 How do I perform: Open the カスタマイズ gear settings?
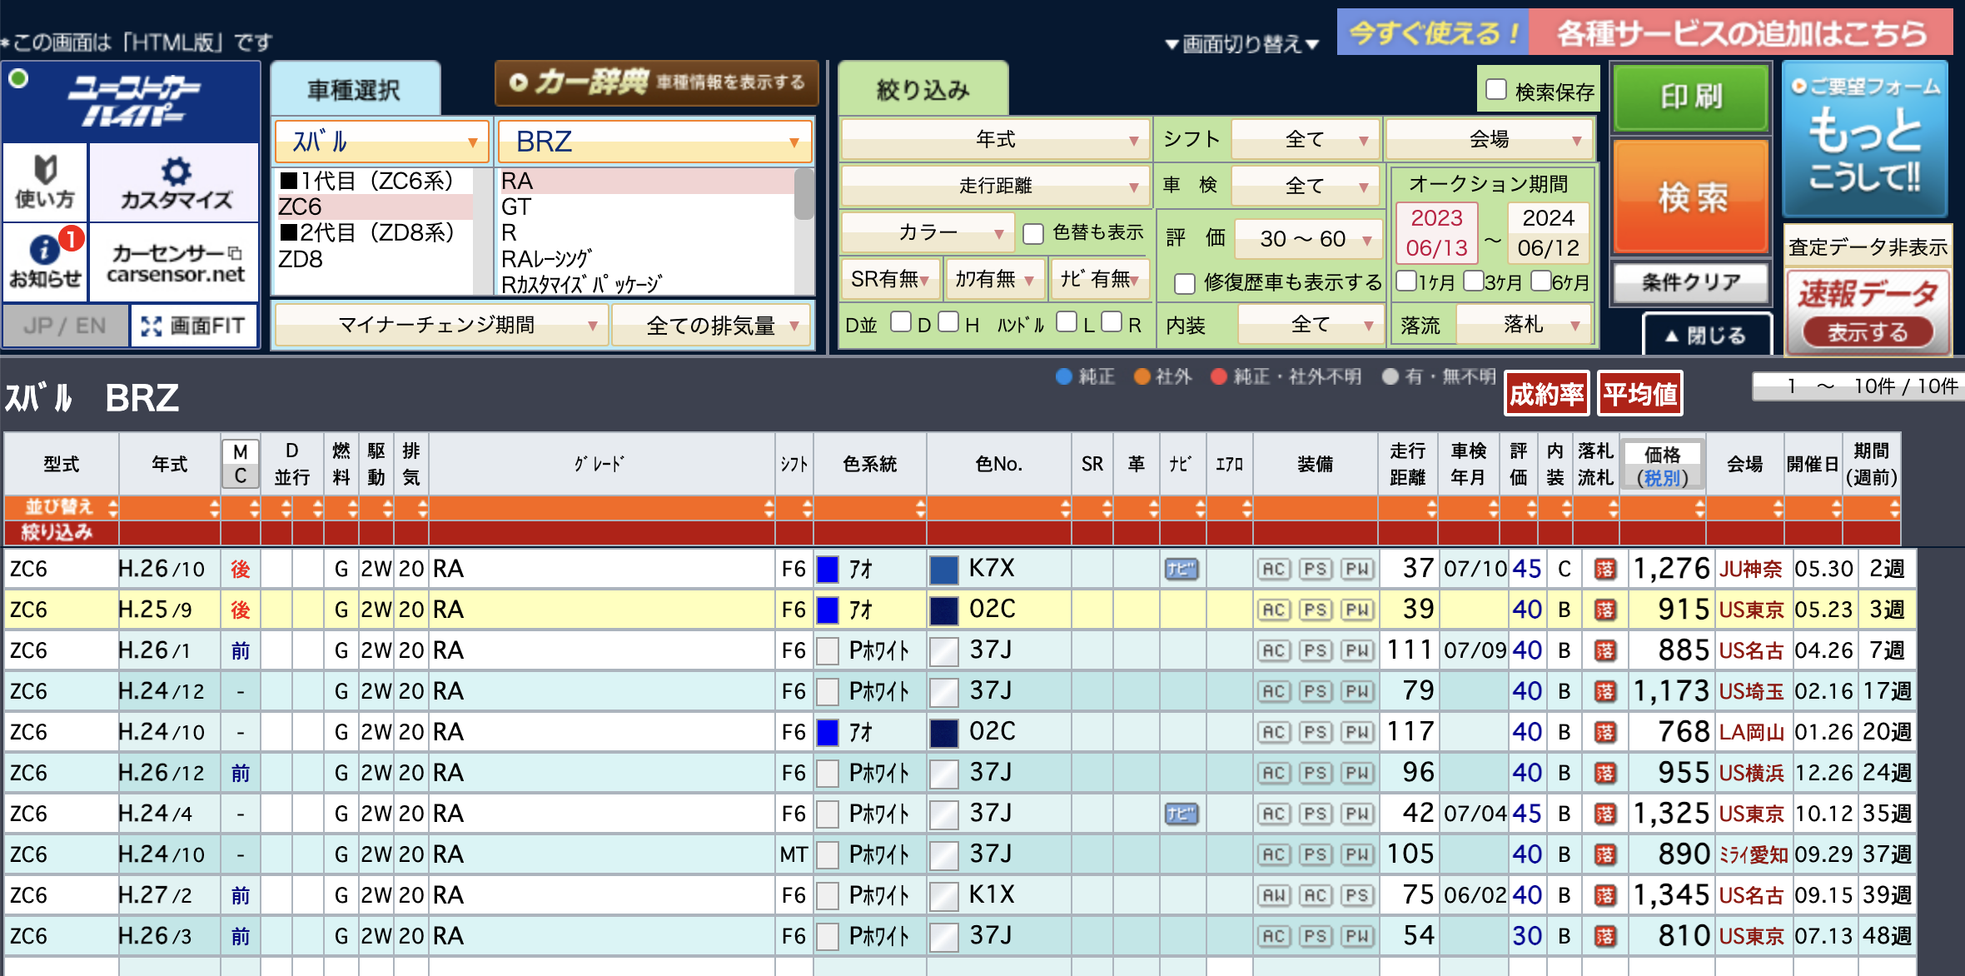tap(176, 182)
